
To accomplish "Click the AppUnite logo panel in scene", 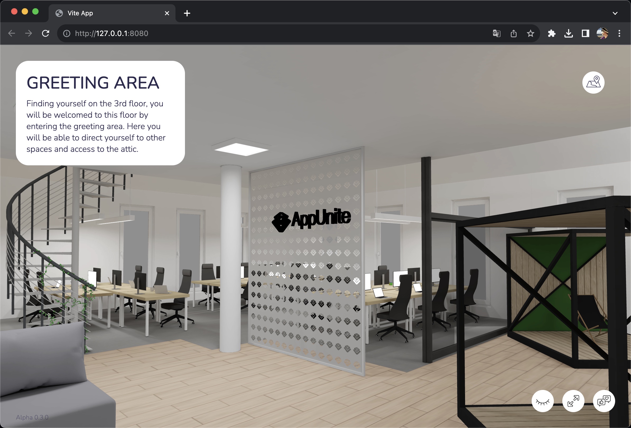I will coord(312,220).
